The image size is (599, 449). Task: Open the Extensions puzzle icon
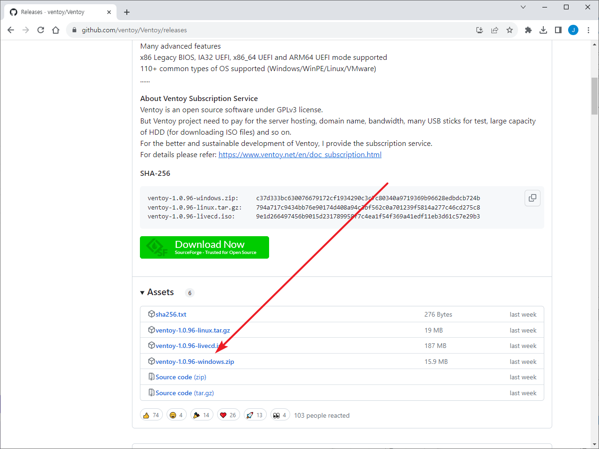tap(528, 30)
